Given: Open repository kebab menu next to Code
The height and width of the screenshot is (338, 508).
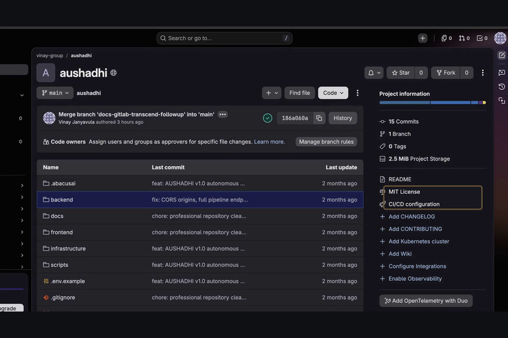Looking at the screenshot, I should coord(357,93).
